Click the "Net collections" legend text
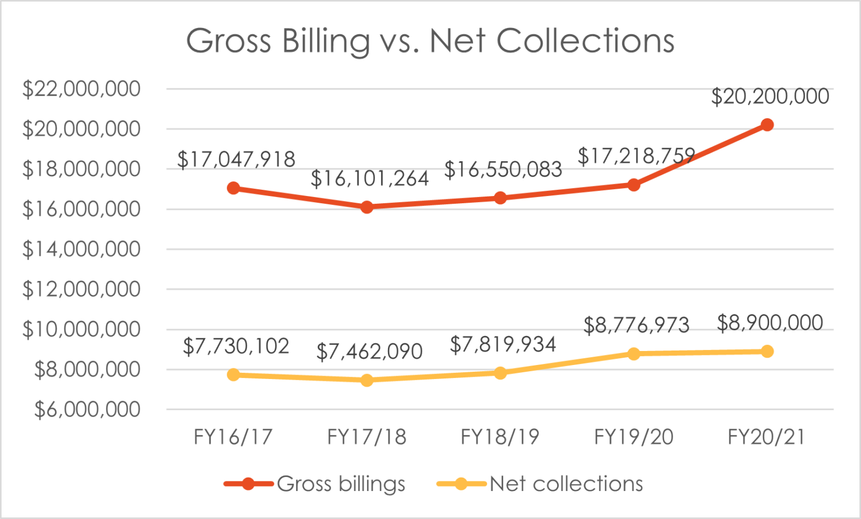This screenshot has height=519, width=861. point(566,484)
